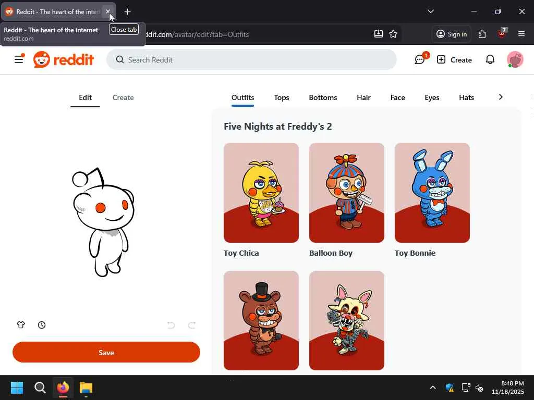This screenshot has width=534, height=400.
Task: Click the install app icon in address bar
Action: pos(379,34)
